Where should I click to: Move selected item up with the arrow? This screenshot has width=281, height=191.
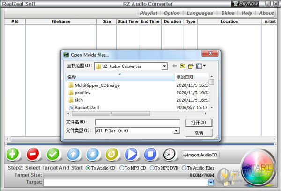(x=74, y=154)
